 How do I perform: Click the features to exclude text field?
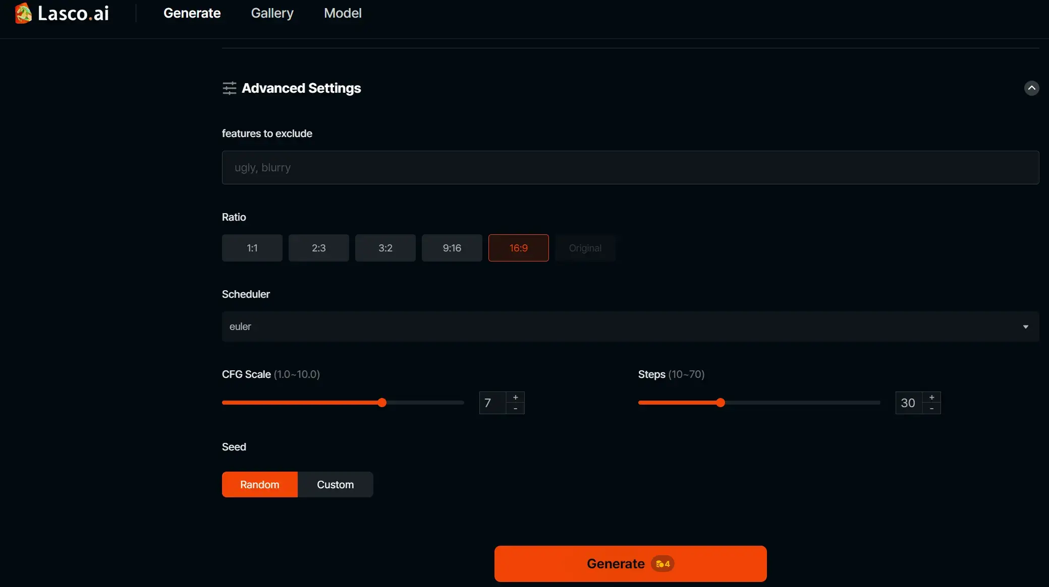tap(630, 167)
